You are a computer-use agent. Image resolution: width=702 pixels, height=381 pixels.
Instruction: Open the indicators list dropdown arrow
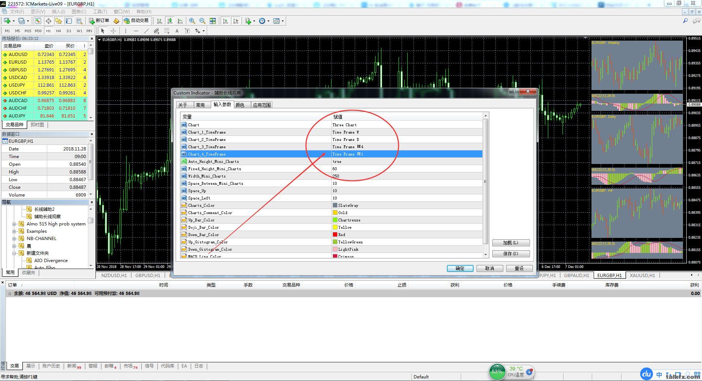(x=254, y=21)
